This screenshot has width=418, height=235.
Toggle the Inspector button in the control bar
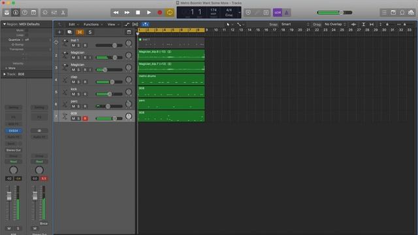(x=16, y=12)
